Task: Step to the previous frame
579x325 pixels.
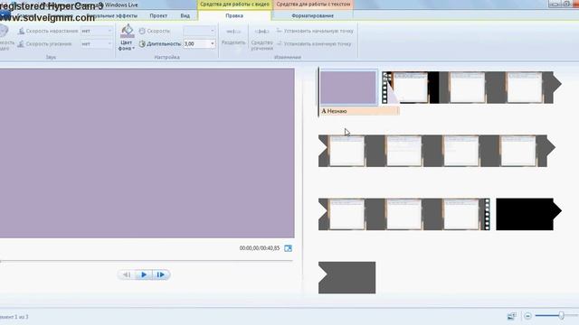Action: click(127, 274)
